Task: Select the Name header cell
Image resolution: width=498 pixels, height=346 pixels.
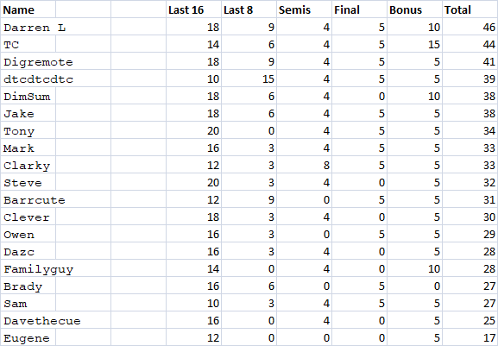Action: coord(28,9)
